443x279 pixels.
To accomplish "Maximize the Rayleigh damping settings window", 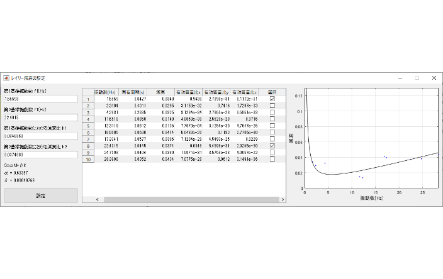I will pyautogui.click(x=417, y=78).
